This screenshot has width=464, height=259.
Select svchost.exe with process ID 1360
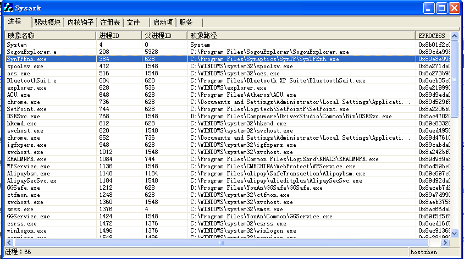[228, 202]
